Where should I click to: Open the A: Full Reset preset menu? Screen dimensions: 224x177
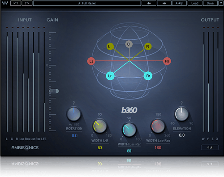[87, 3]
